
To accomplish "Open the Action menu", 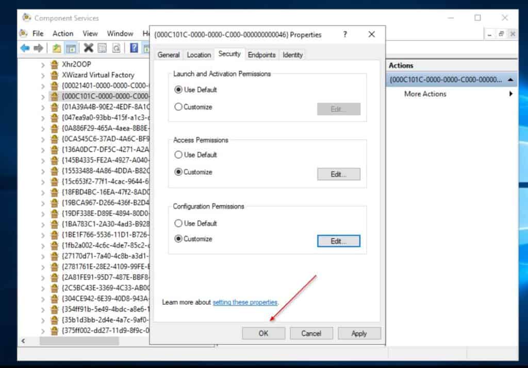I will click(x=63, y=33).
